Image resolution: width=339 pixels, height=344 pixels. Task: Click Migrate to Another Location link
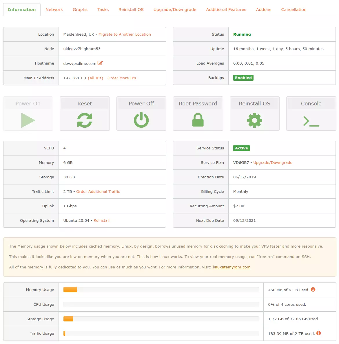125,34
